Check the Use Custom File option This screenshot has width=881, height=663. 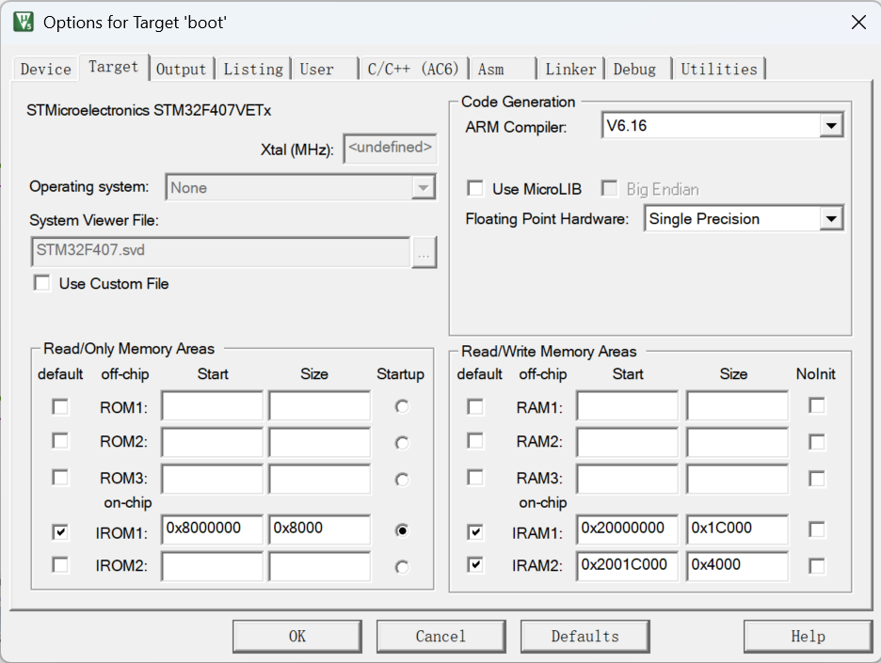[x=42, y=283]
